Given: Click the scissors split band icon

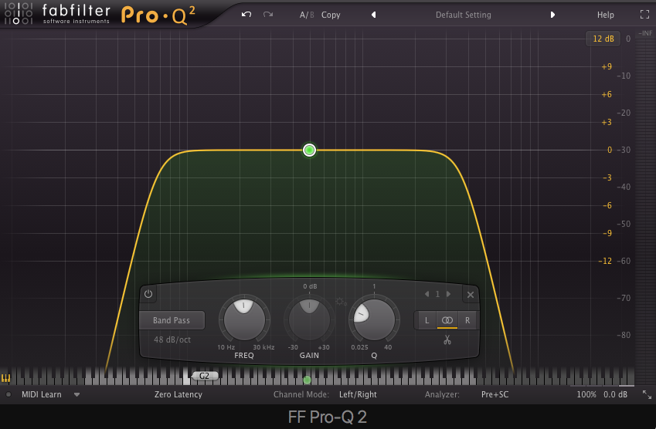Looking at the screenshot, I should [447, 339].
